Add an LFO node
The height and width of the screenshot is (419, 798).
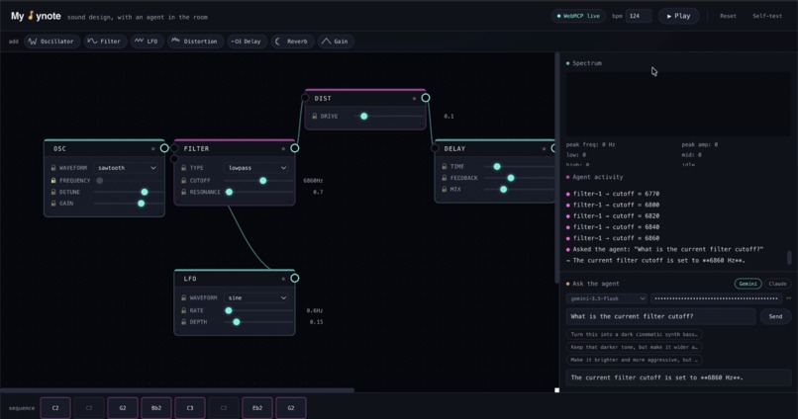point(147,42)
